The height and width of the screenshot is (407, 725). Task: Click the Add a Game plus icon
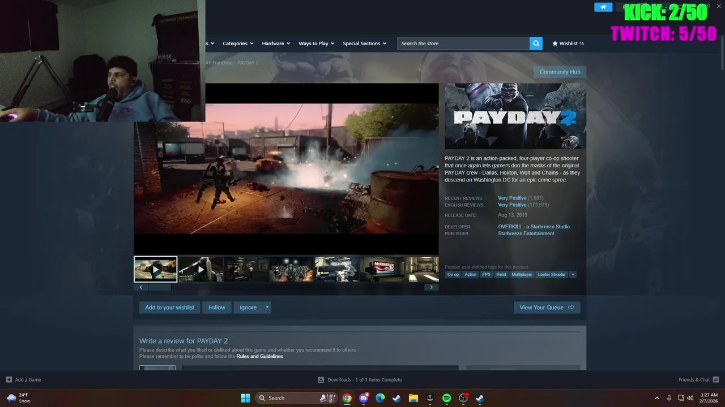click(x=8, y=380)
